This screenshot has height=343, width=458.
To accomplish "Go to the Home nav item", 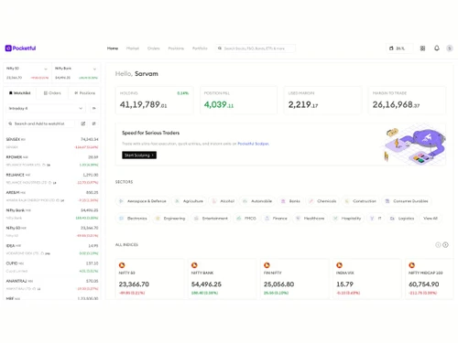I will pos(113,48).
